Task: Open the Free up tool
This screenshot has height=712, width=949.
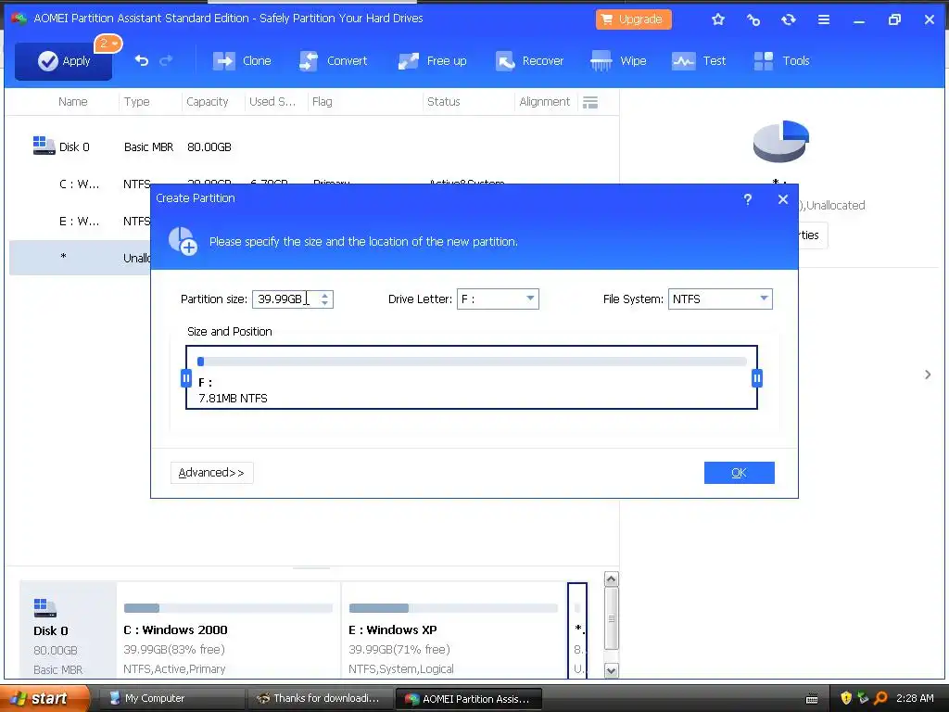Action: pyautogui.click(x=432, y=60)
